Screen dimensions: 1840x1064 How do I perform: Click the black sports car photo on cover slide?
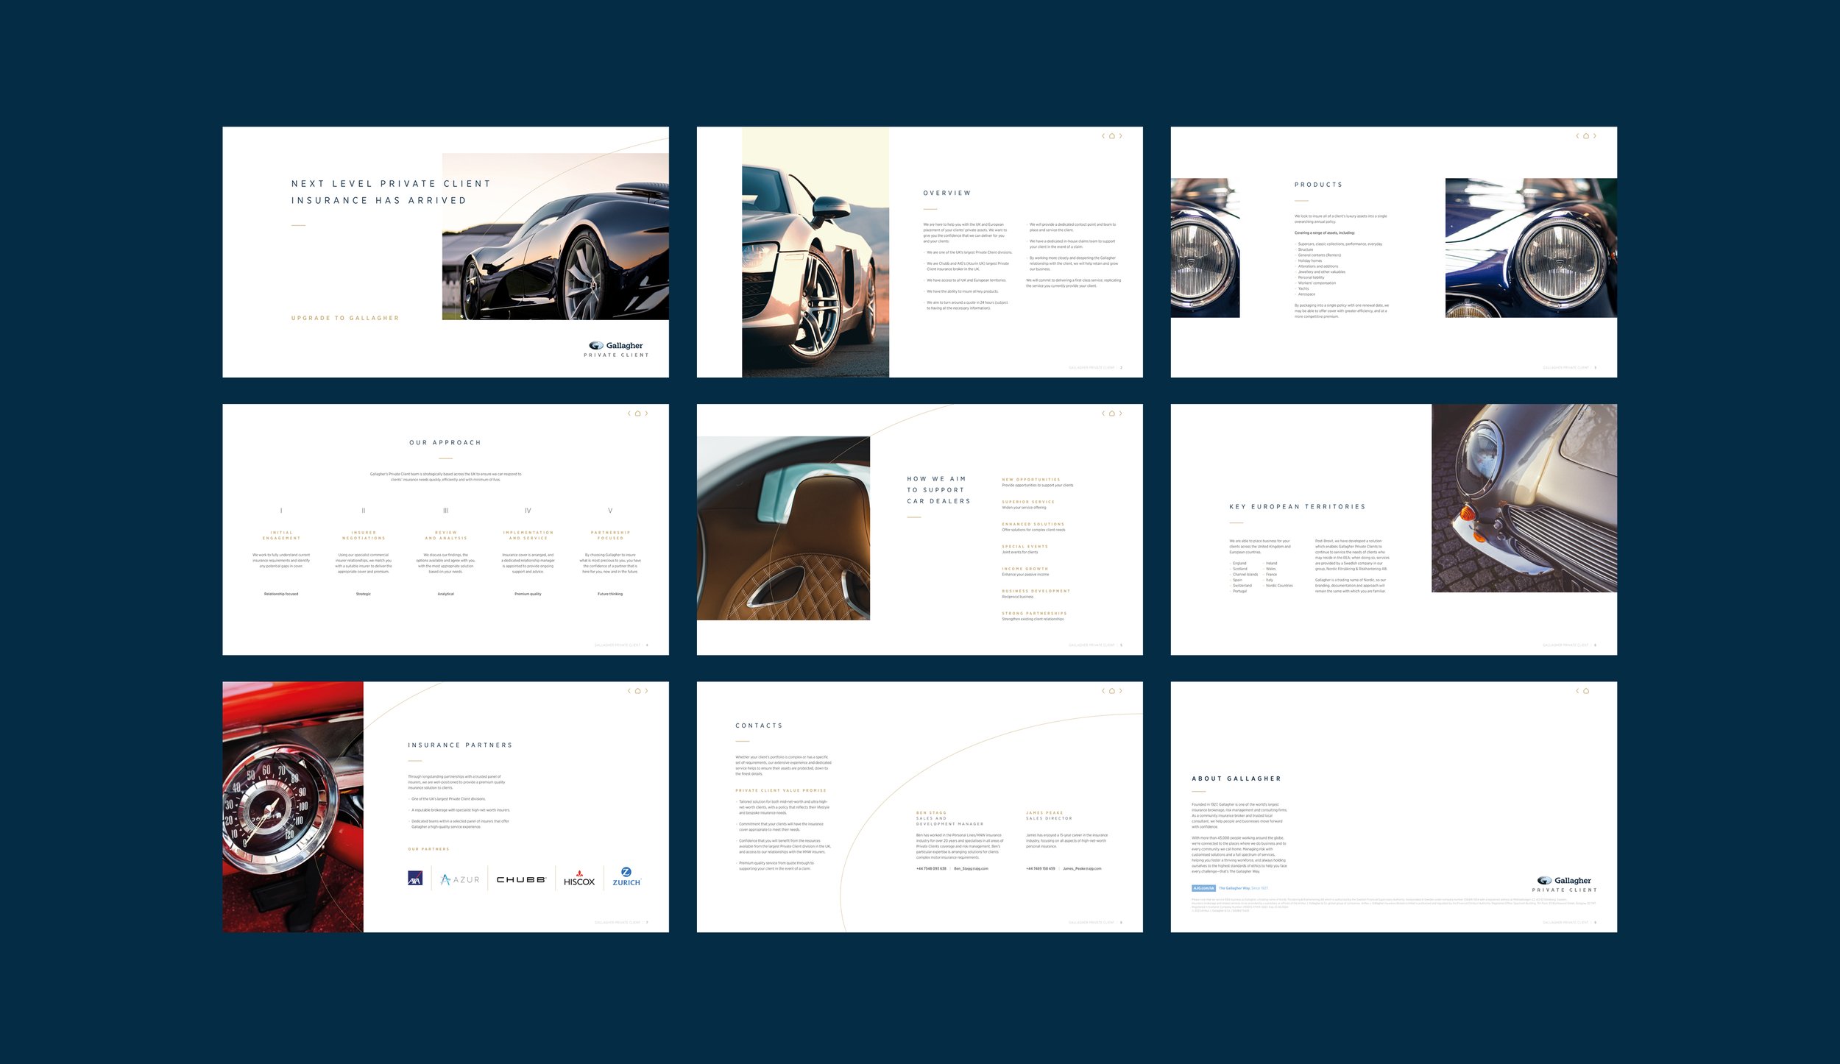pyautogui.click(x=556, y=236)
